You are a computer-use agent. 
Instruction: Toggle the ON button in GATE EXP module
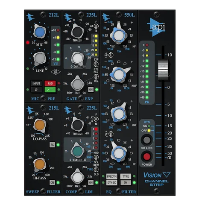(91, 90)
